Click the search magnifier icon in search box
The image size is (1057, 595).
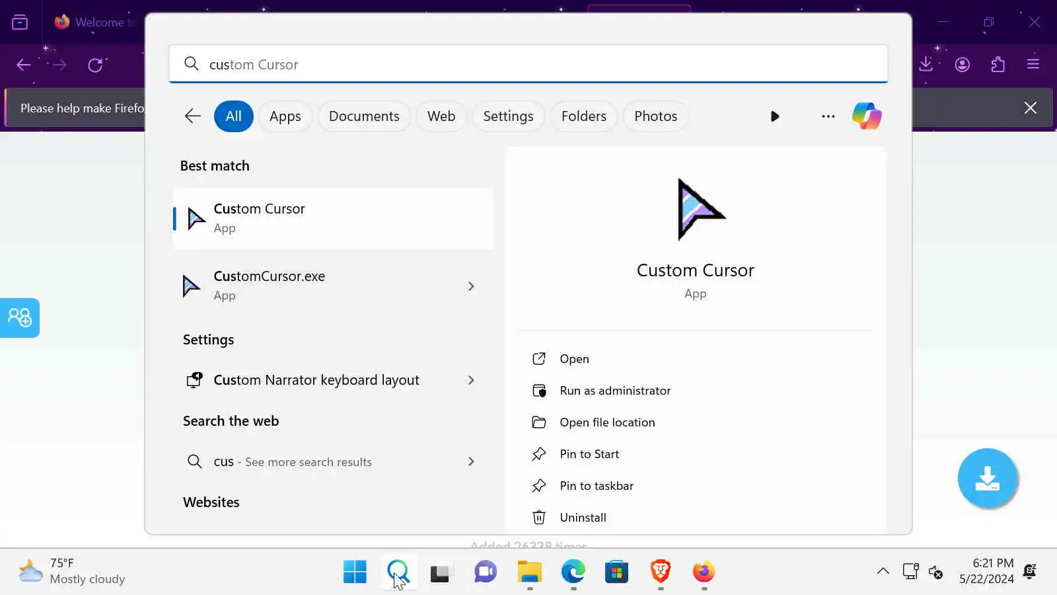pyautogui.click(x=192, y=63)
